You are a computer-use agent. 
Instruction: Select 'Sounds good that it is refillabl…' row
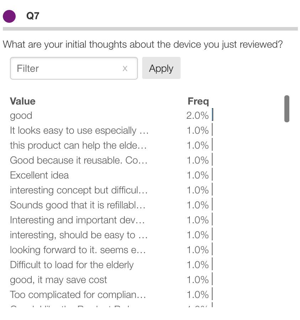[77, 205]
